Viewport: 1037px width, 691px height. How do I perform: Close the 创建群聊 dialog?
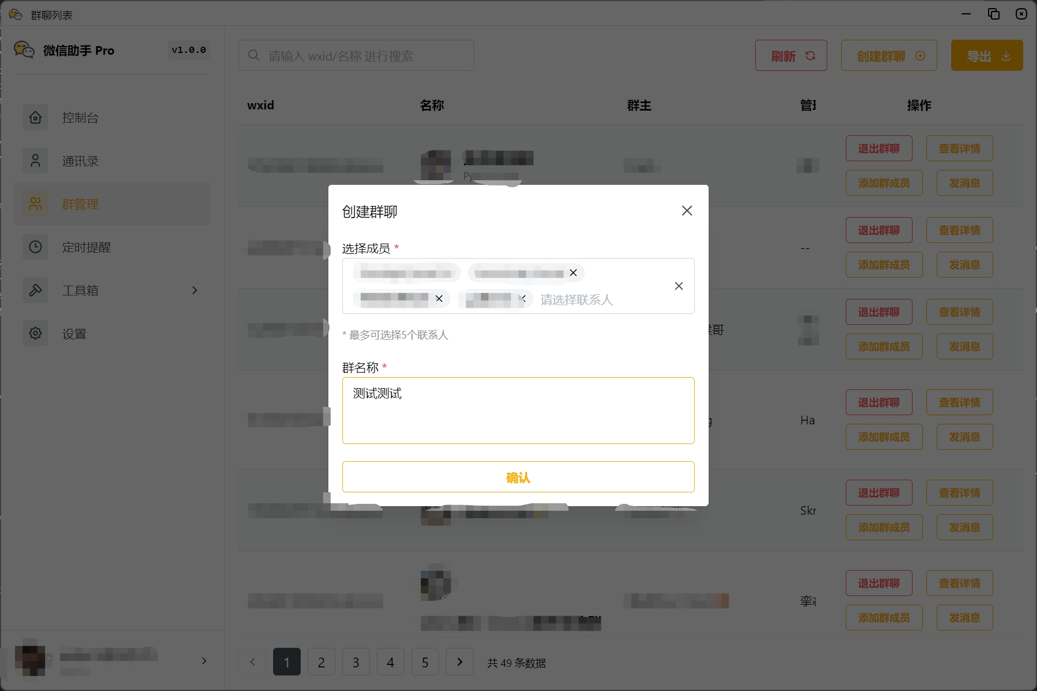pos(686,210)
